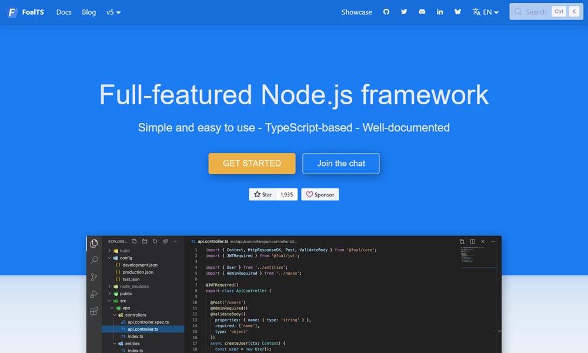Open the Discord icon link
Image resolution: width=588 pixels, height=353 pixels.
(422, 12)
